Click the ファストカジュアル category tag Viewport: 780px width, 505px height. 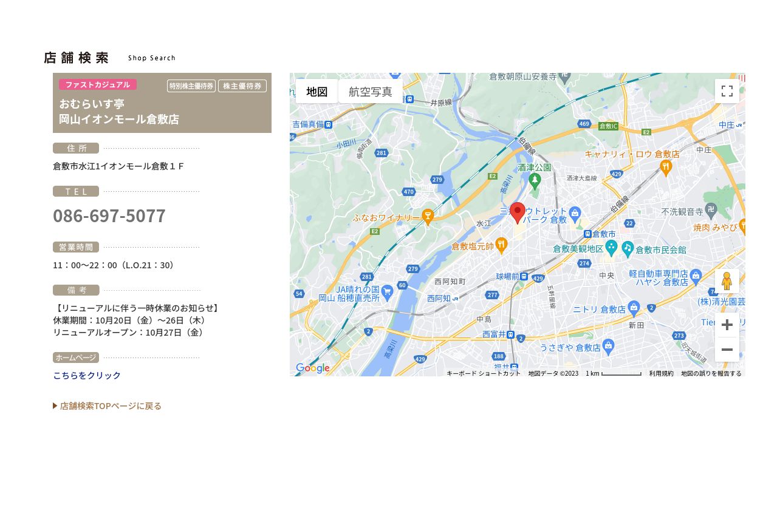[98, 85]
